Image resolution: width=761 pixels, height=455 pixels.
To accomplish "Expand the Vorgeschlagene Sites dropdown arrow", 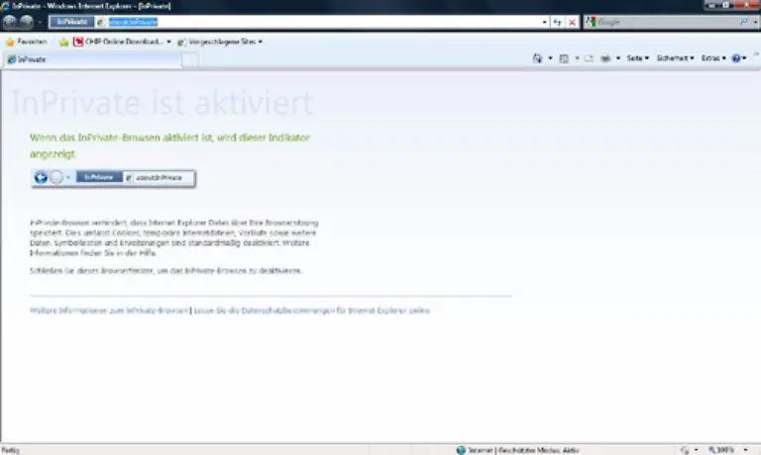I will pos(261,42).
